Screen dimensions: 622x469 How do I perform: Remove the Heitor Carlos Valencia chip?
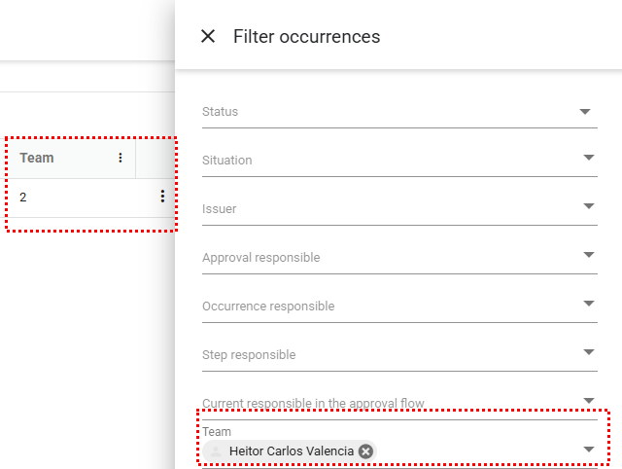tap(365, 451)
